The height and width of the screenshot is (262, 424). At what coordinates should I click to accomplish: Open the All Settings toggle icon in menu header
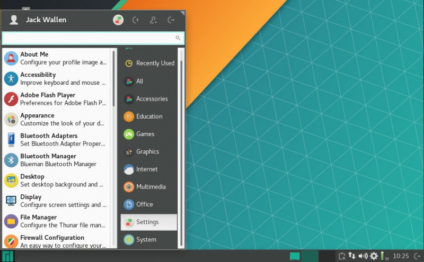(x=118, y=20)
